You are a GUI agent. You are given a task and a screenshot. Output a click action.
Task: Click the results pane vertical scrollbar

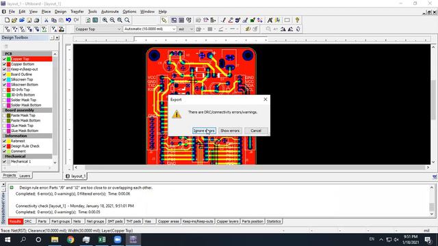(432, 201)
